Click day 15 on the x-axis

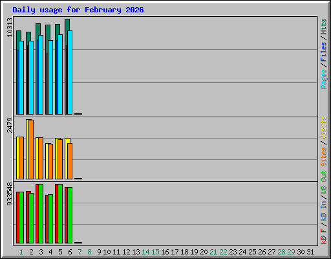(155, 252)
